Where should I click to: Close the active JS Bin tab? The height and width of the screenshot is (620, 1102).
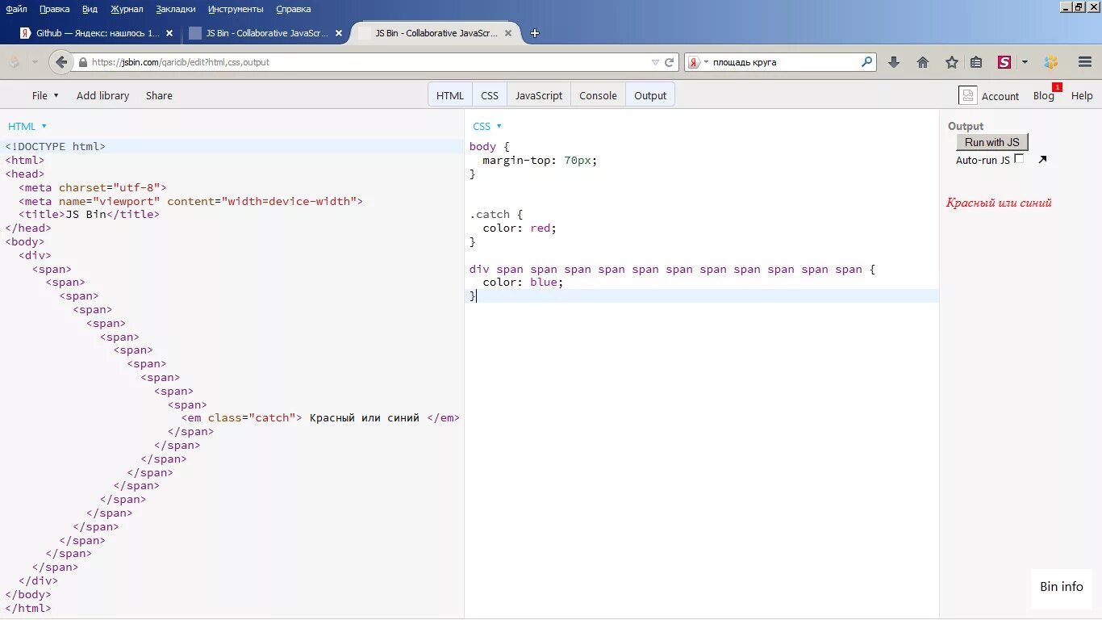508,33
